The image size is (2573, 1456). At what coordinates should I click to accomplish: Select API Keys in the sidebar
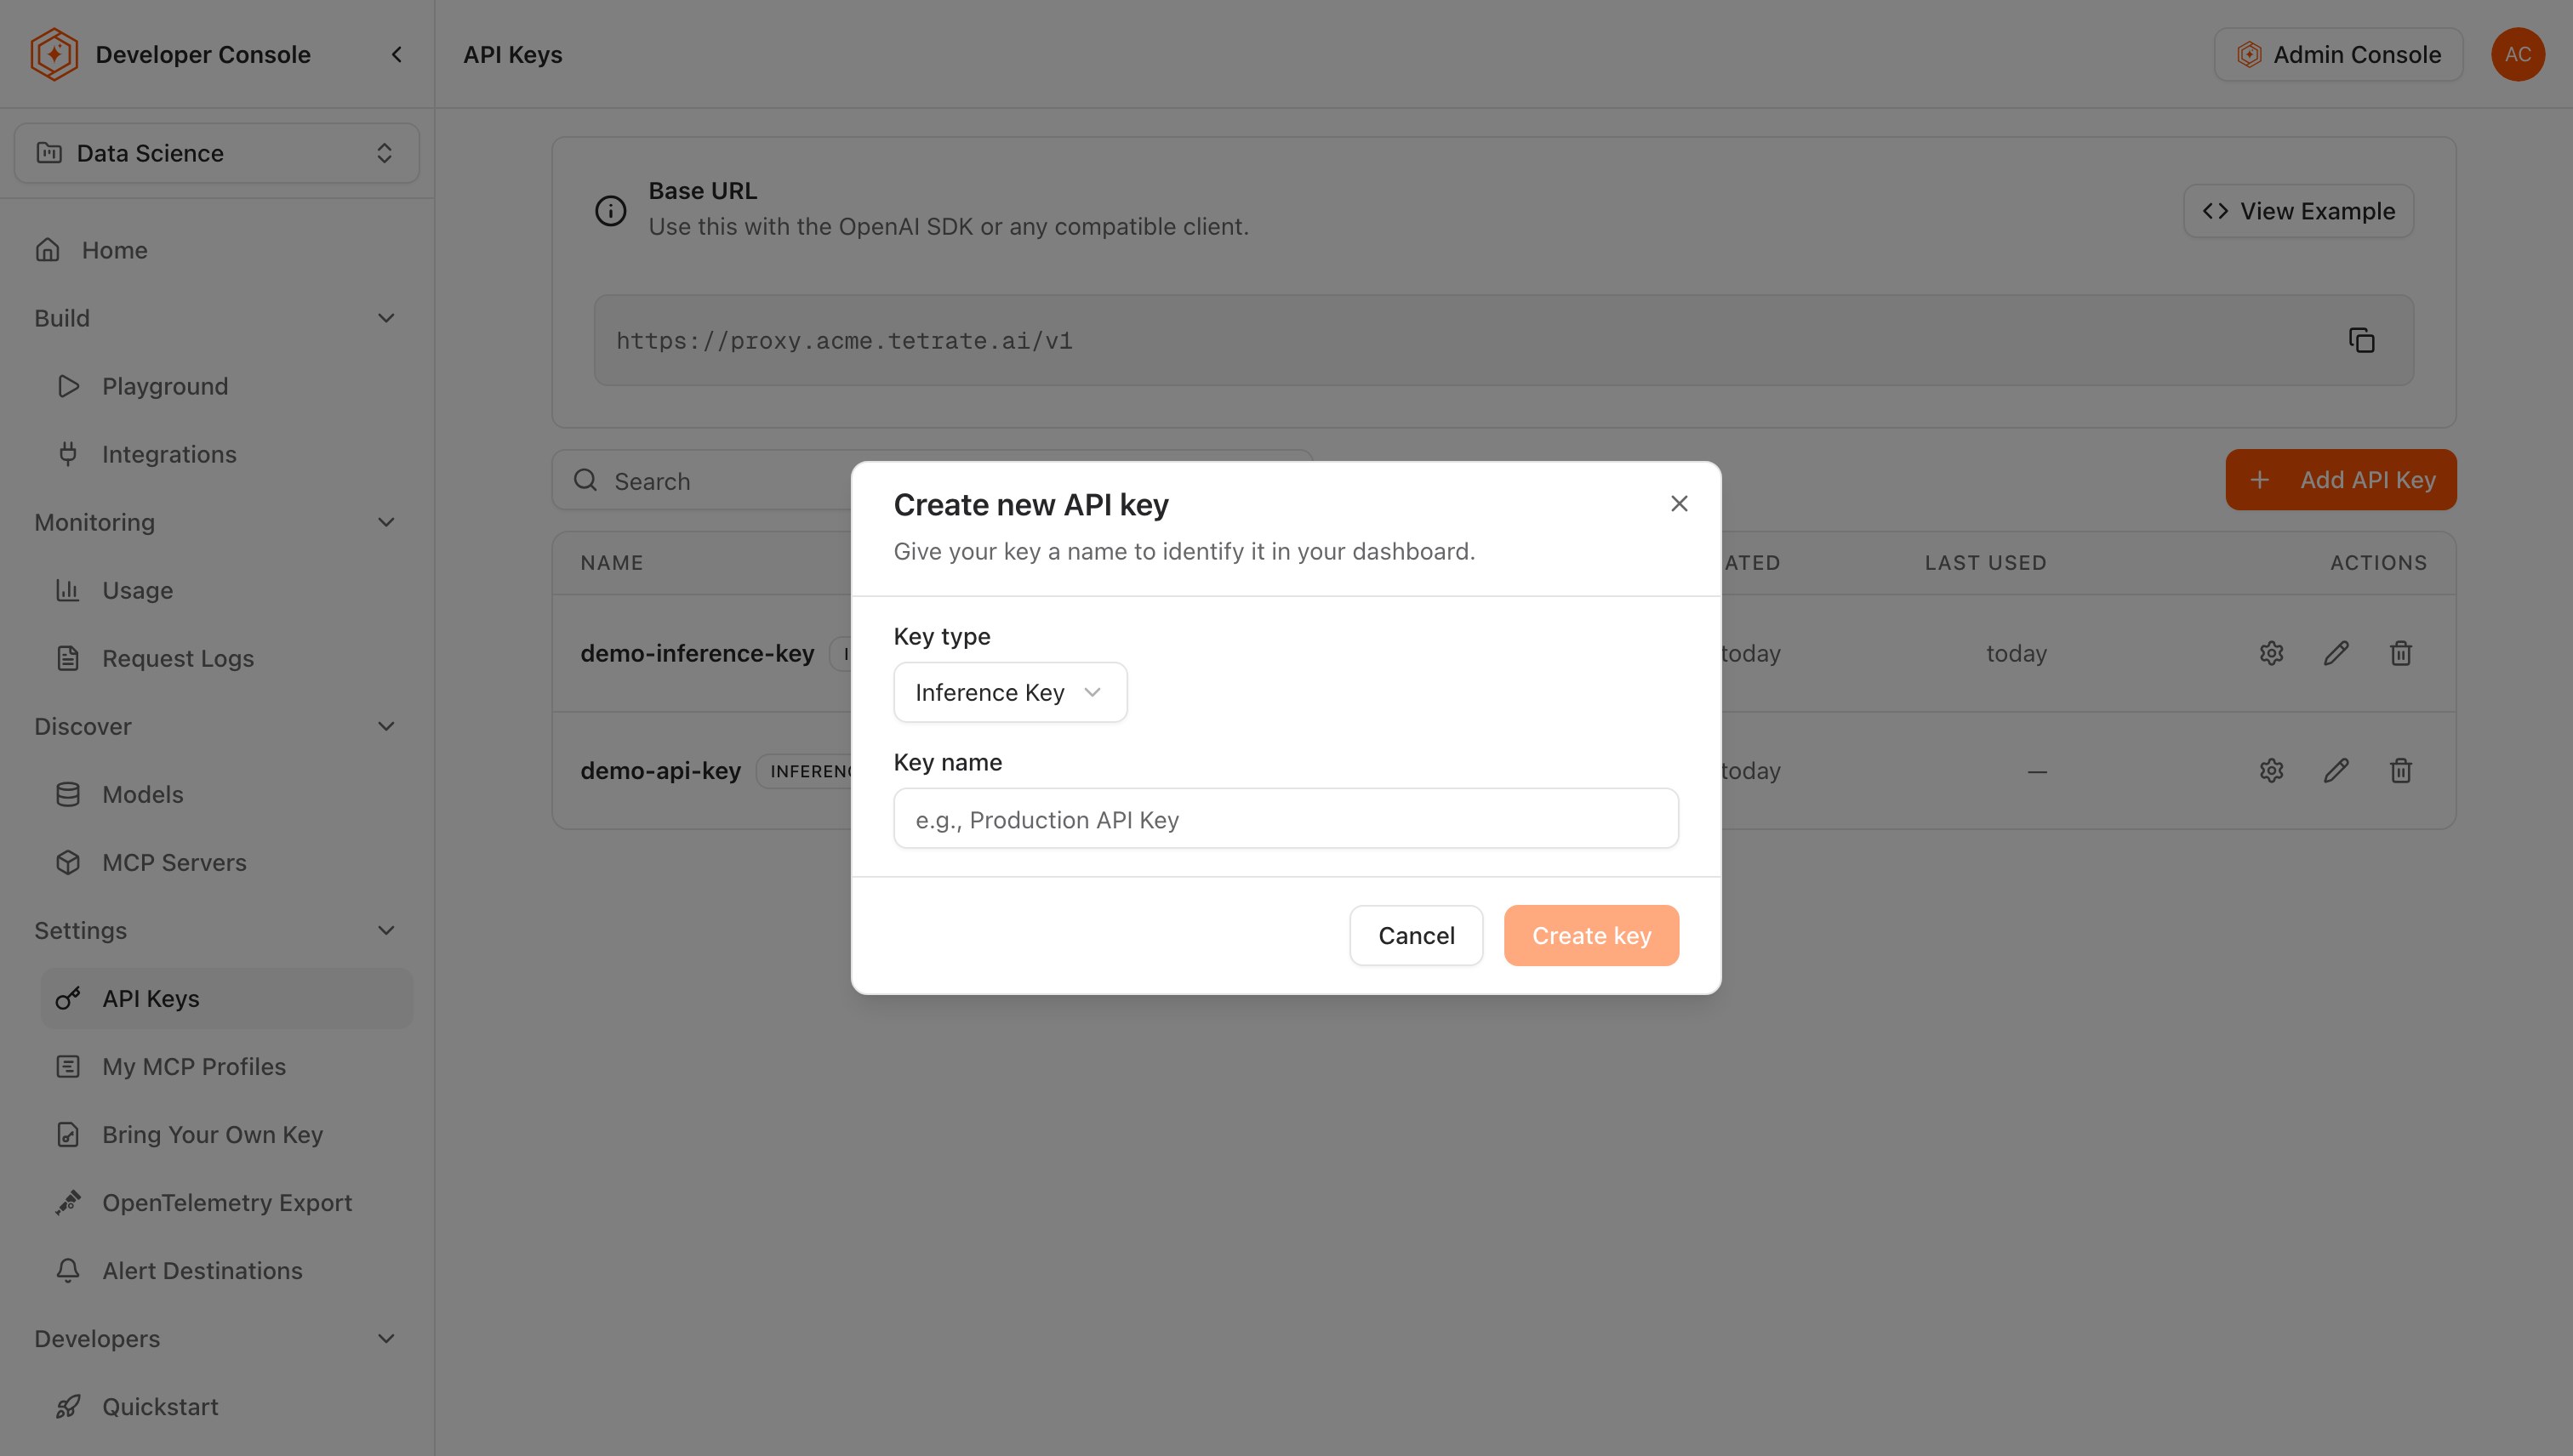tap(226, 998)
